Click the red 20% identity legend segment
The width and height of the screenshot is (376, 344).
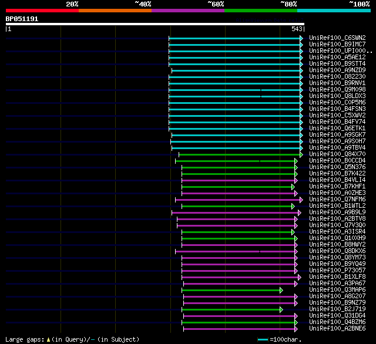point(42,11)
